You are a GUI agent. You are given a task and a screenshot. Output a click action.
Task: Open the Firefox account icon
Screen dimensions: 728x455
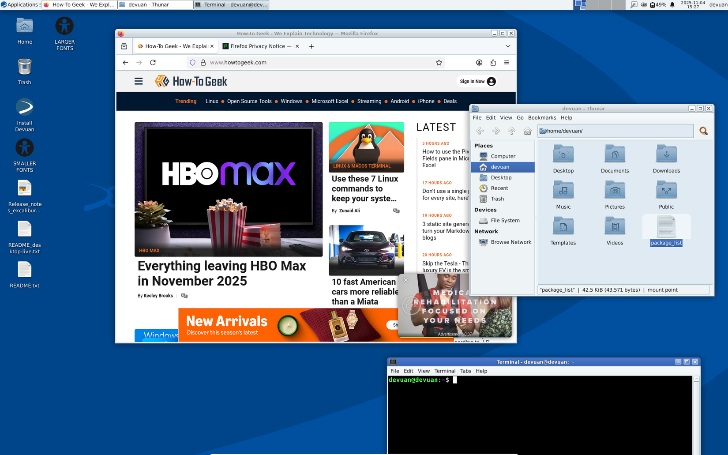(x=479, y=62)
